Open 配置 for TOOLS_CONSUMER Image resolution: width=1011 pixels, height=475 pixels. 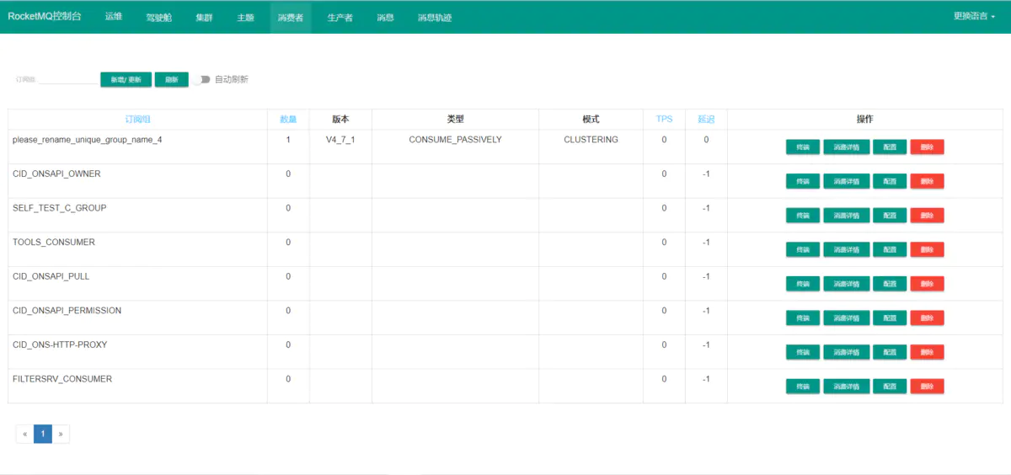890,249
